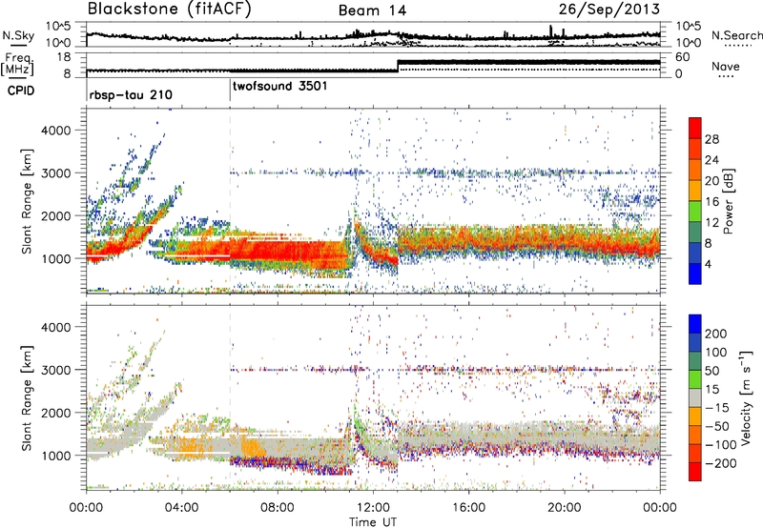Click the '04:00' time tick label
The width and height of the screenshot is (763, 528).
pyautogui.click(x=181, y=508)
